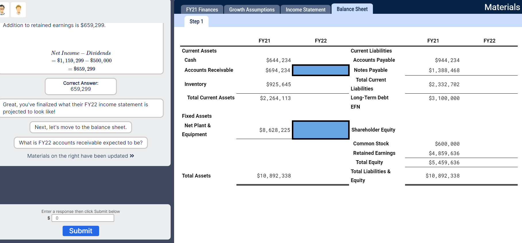Click FY21 Inventory value $925,645
This screenshot has width=522, height=243.
278,84
